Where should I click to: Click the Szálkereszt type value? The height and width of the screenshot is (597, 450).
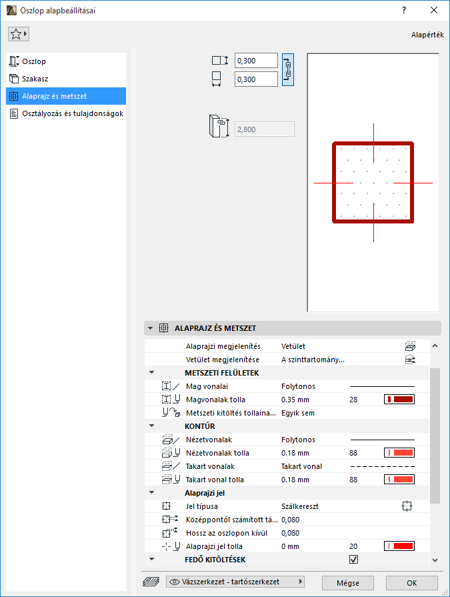300,506
